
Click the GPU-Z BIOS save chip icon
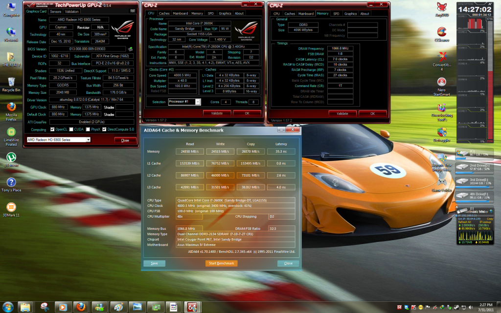130,49
